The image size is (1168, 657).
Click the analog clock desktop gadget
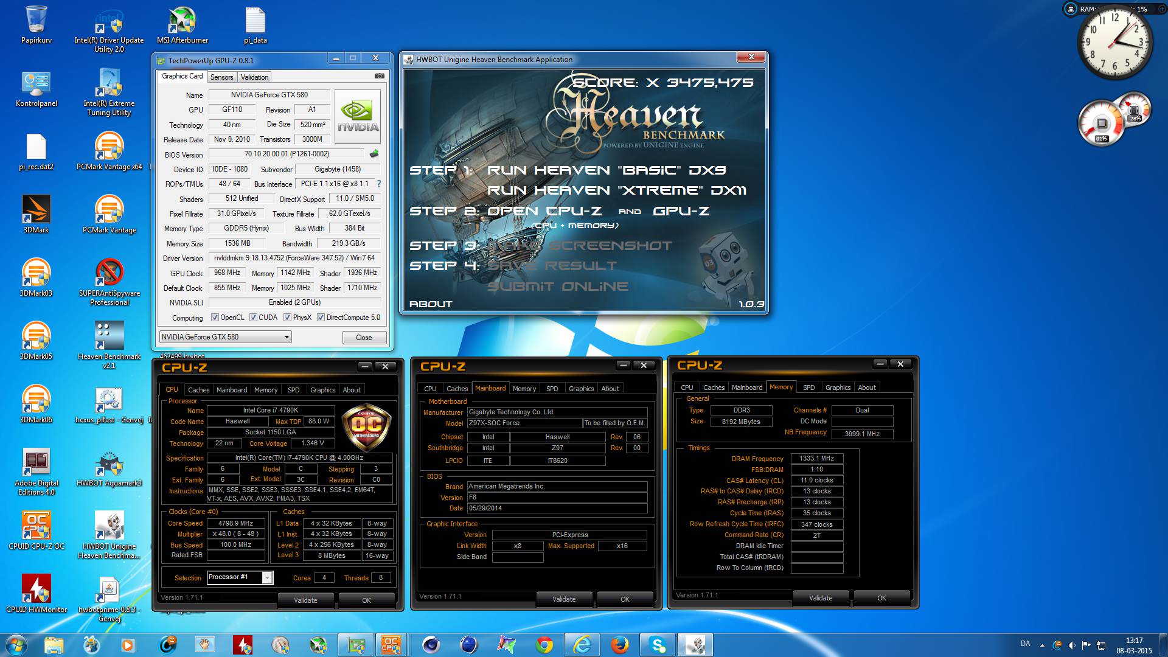tap(1114, 43)
